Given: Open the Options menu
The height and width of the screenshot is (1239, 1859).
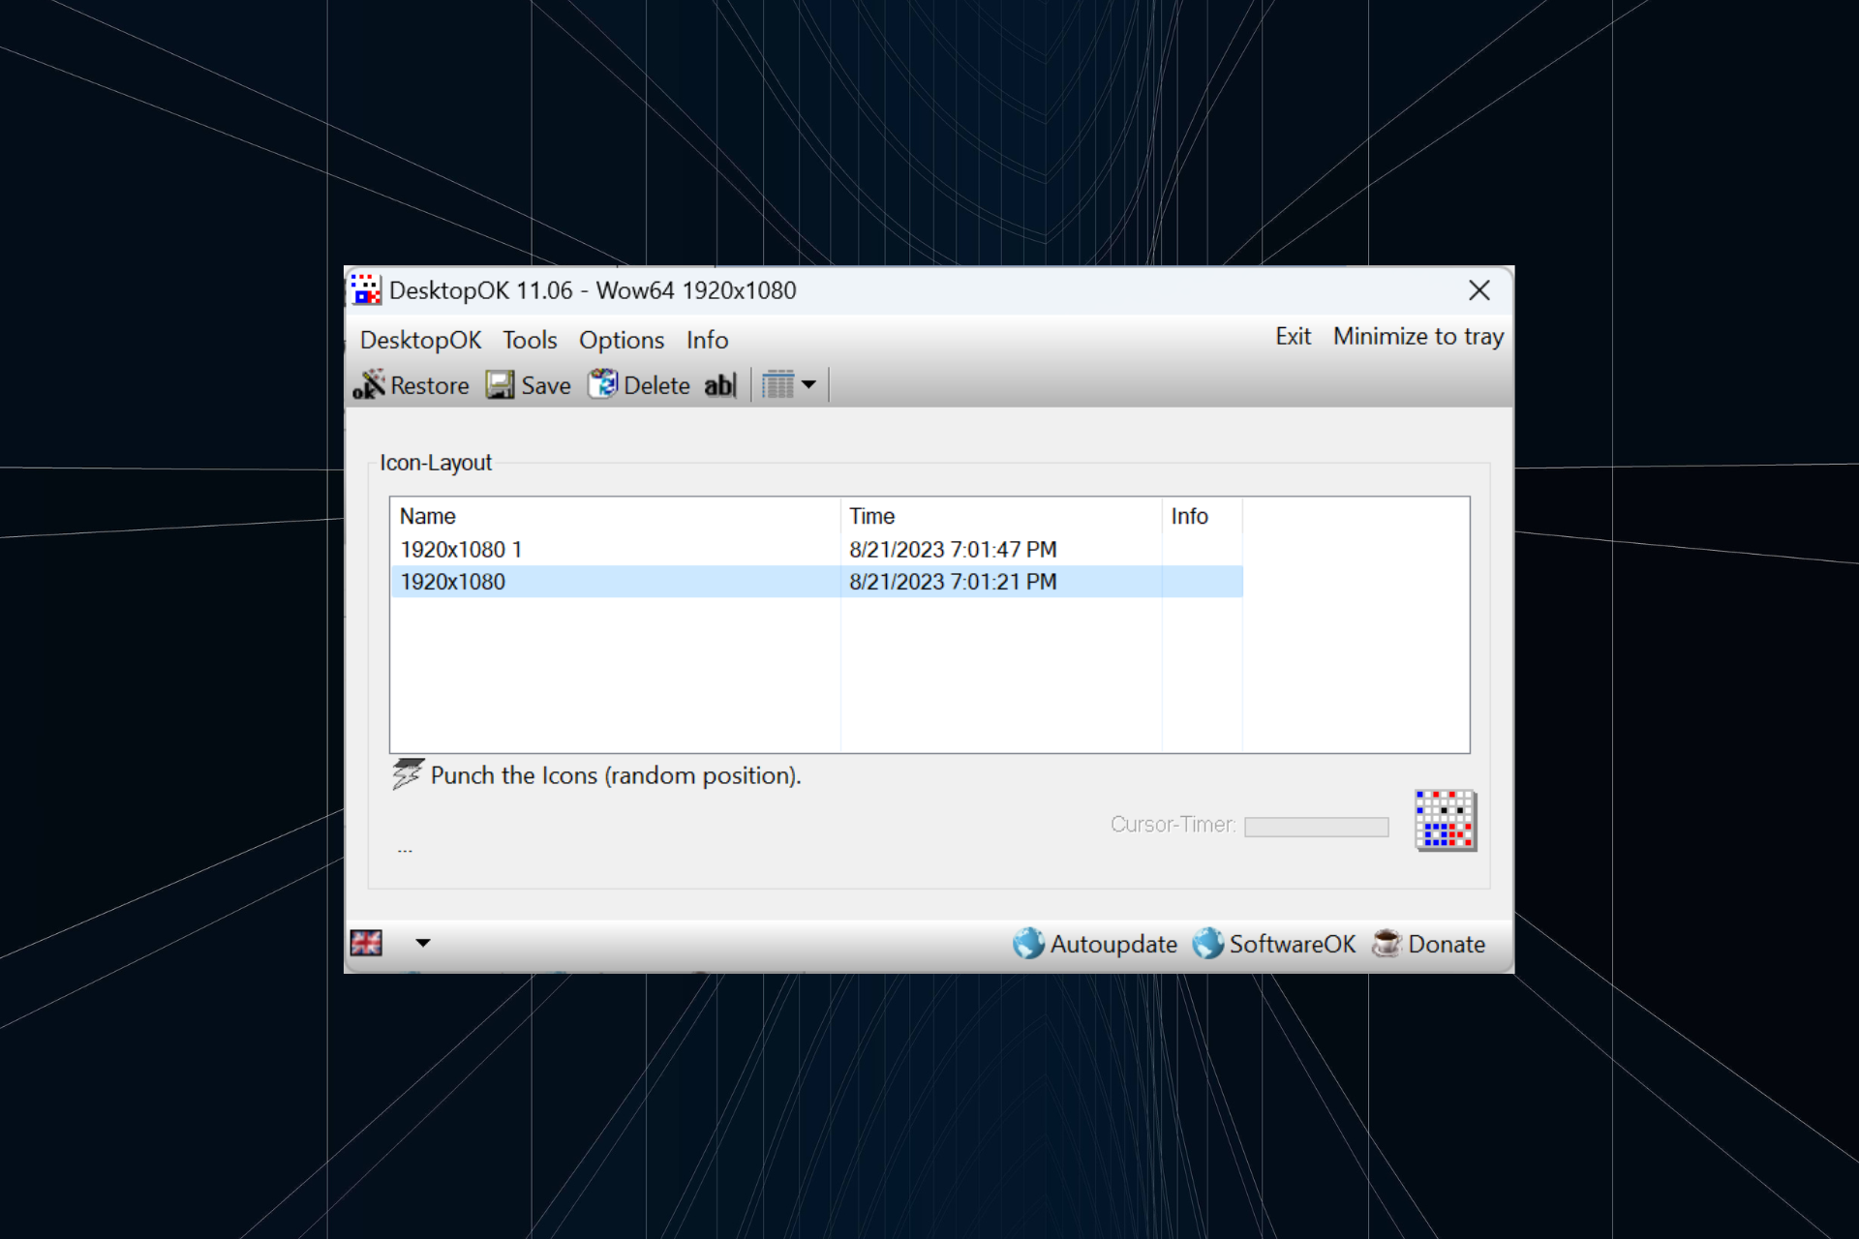Looking at the screenshot, I should (621, 340).
